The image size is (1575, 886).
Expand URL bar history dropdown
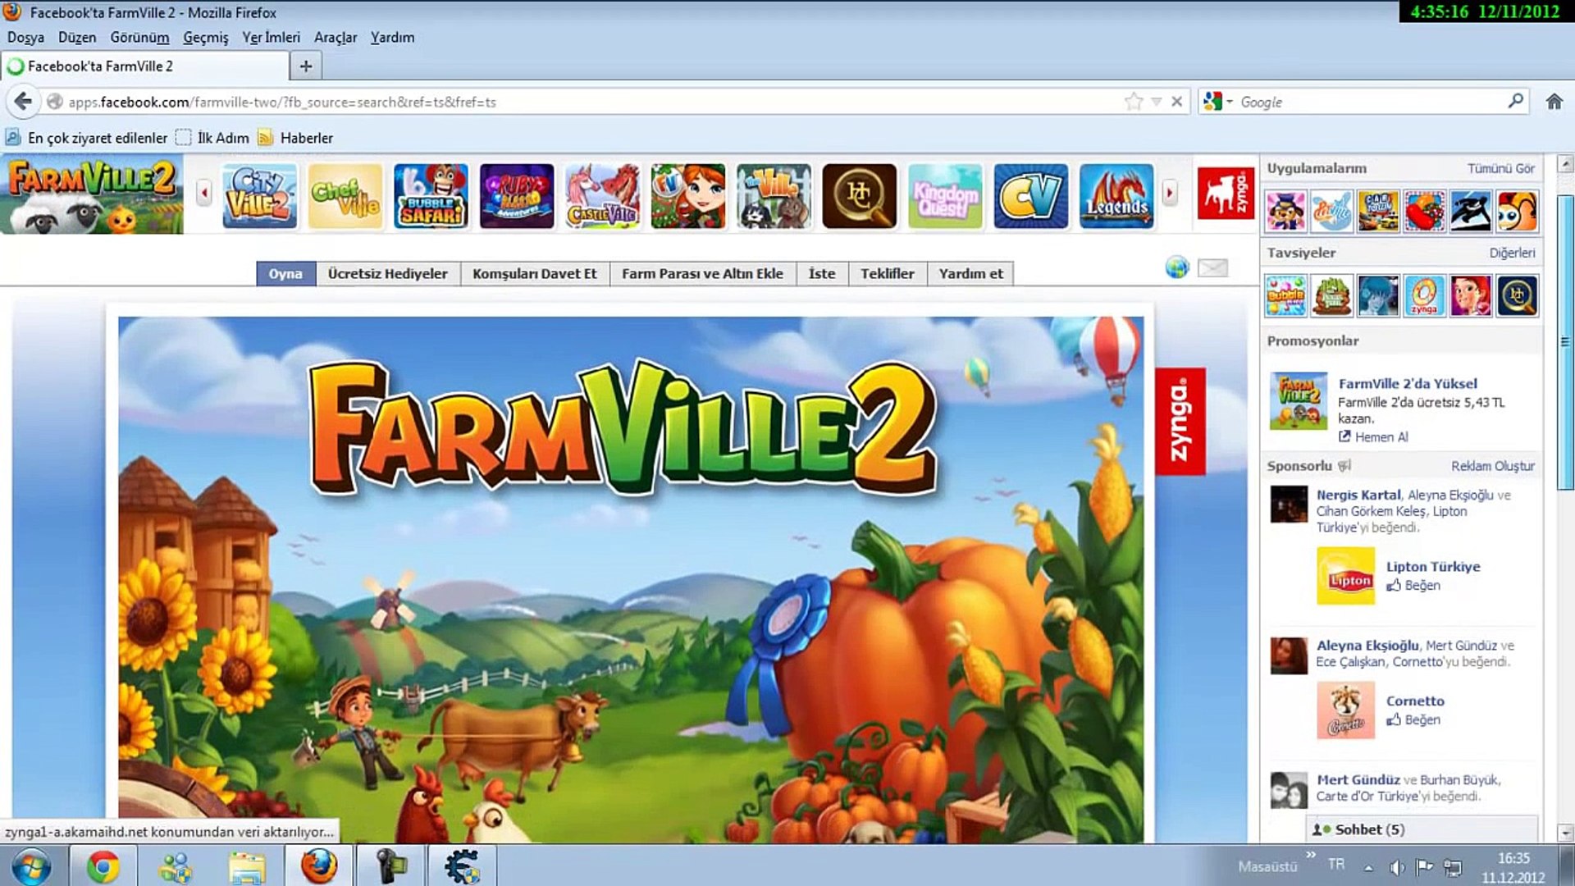pyautogui.click(x=1156, y=102)
